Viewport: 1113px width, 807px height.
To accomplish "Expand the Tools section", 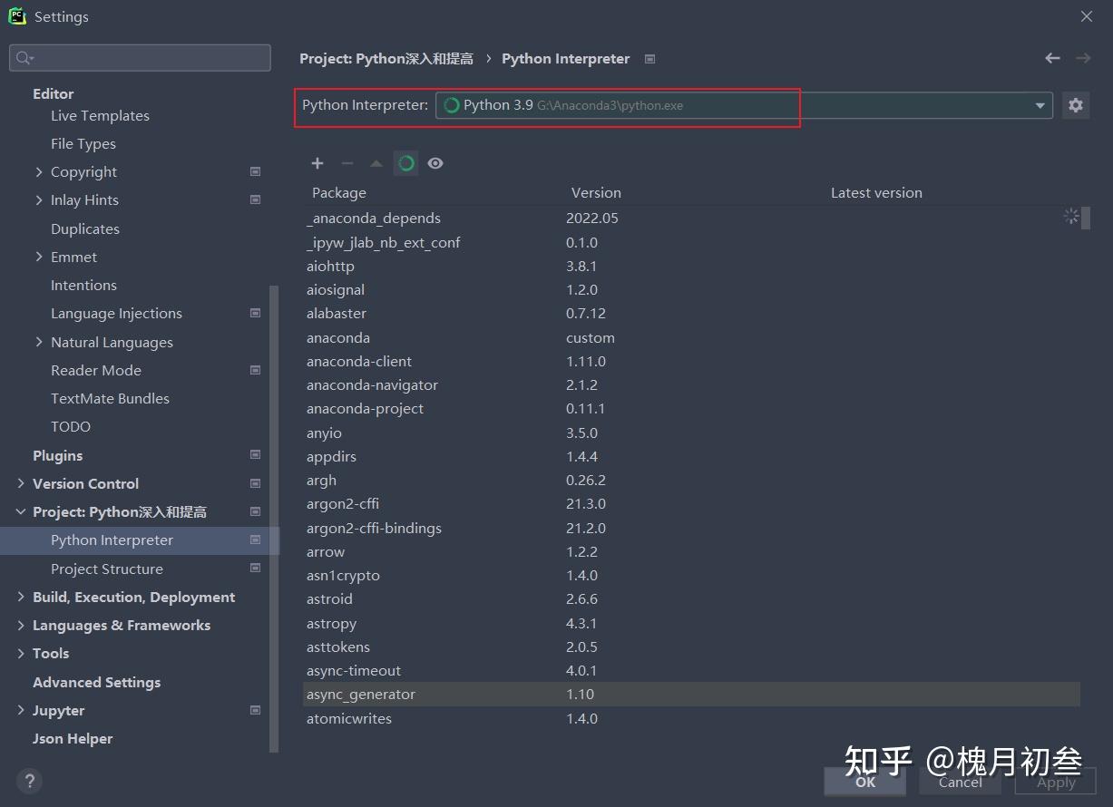I will pyautogui.click(x=21, y=653).
